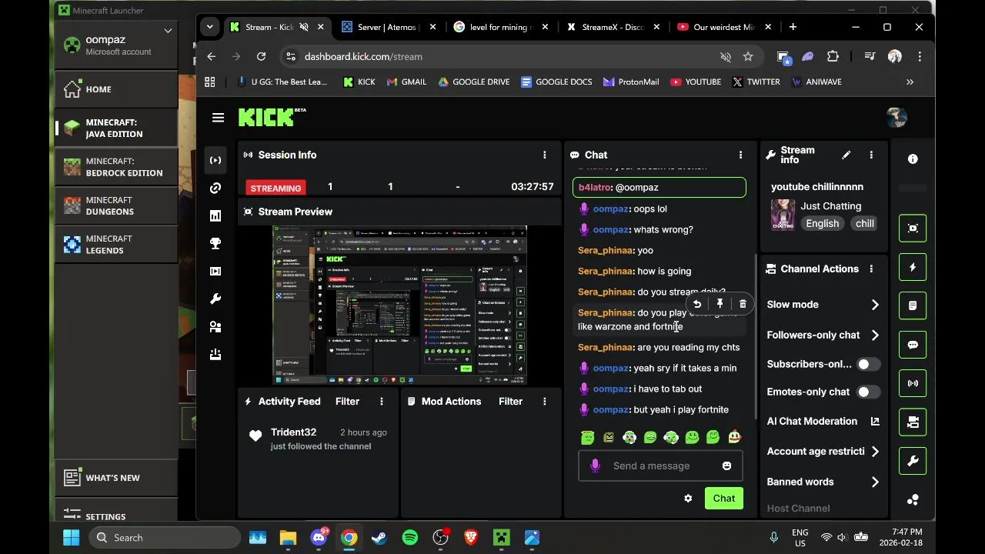This screenshot has width=985, height=554.
Task: Toggle the Activity Feed lightning widget button
Action: (x=913, y=267)
